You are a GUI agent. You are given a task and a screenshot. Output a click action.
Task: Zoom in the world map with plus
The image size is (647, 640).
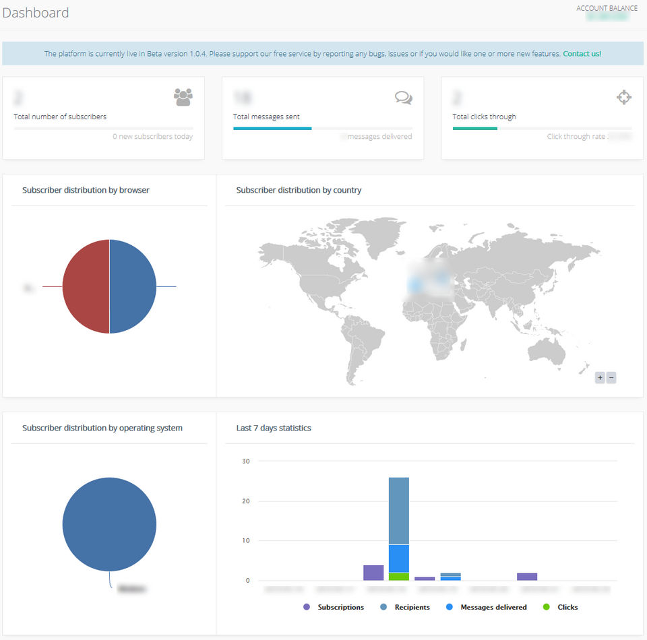tap(600, 377)
